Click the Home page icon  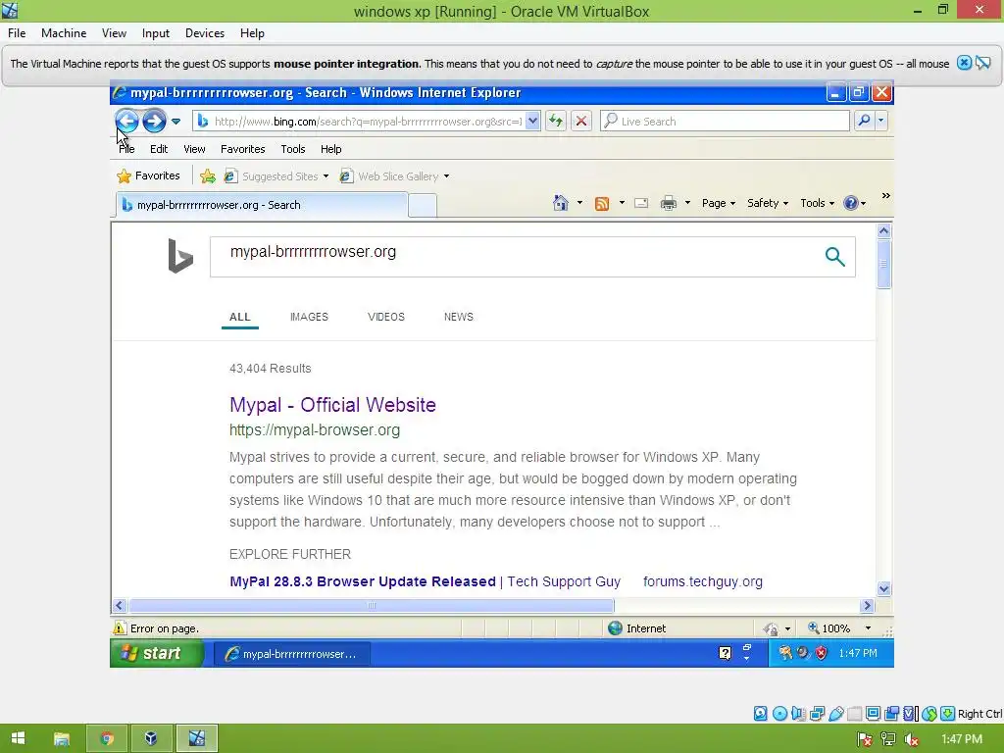tap(560, 203)
